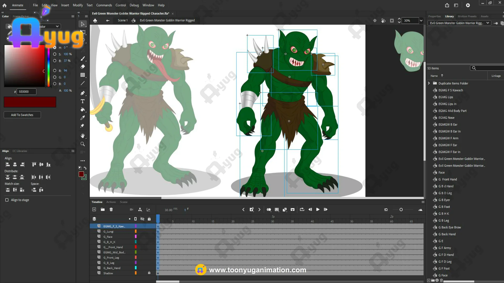Select the Paint Bucket tool
This screenshot has height=283, width=504.
83,110
